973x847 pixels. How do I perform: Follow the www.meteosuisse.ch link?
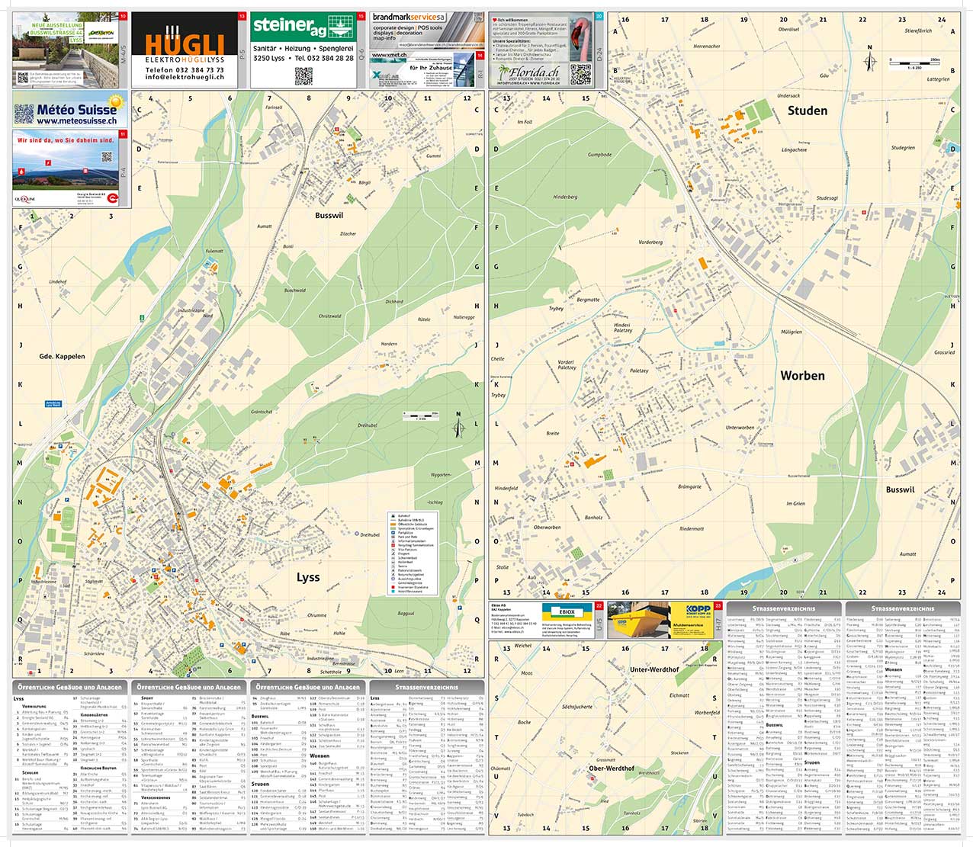pyautogui.click(x=76, y=121)
